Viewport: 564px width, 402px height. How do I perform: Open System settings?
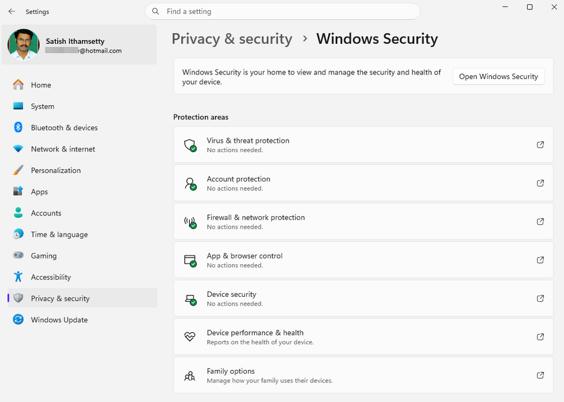[43, 106]
